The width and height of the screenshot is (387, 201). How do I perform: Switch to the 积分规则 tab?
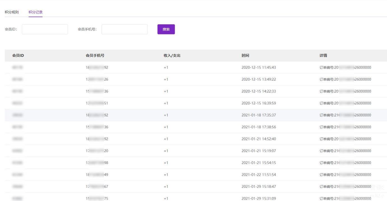click(x=12, y=12)
